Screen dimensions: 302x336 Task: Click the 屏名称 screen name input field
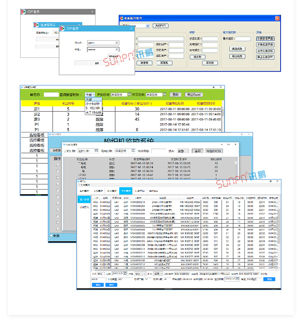click(51, 95)
